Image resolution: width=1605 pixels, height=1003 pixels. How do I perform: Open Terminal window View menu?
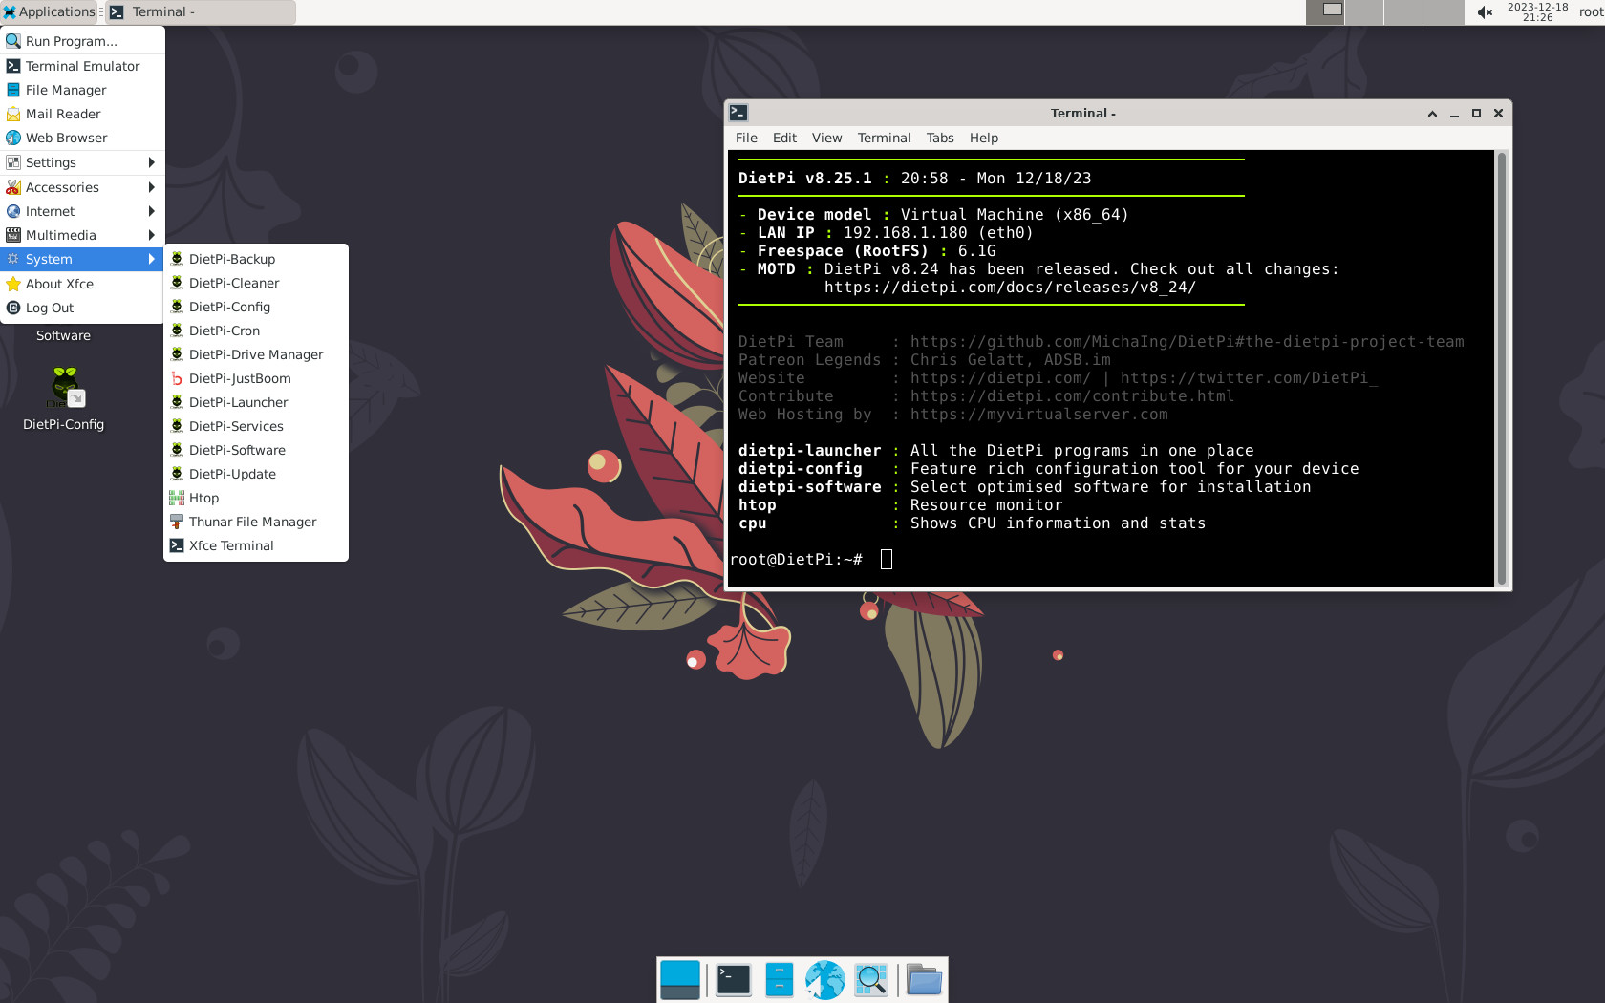(x=826, y=138)
